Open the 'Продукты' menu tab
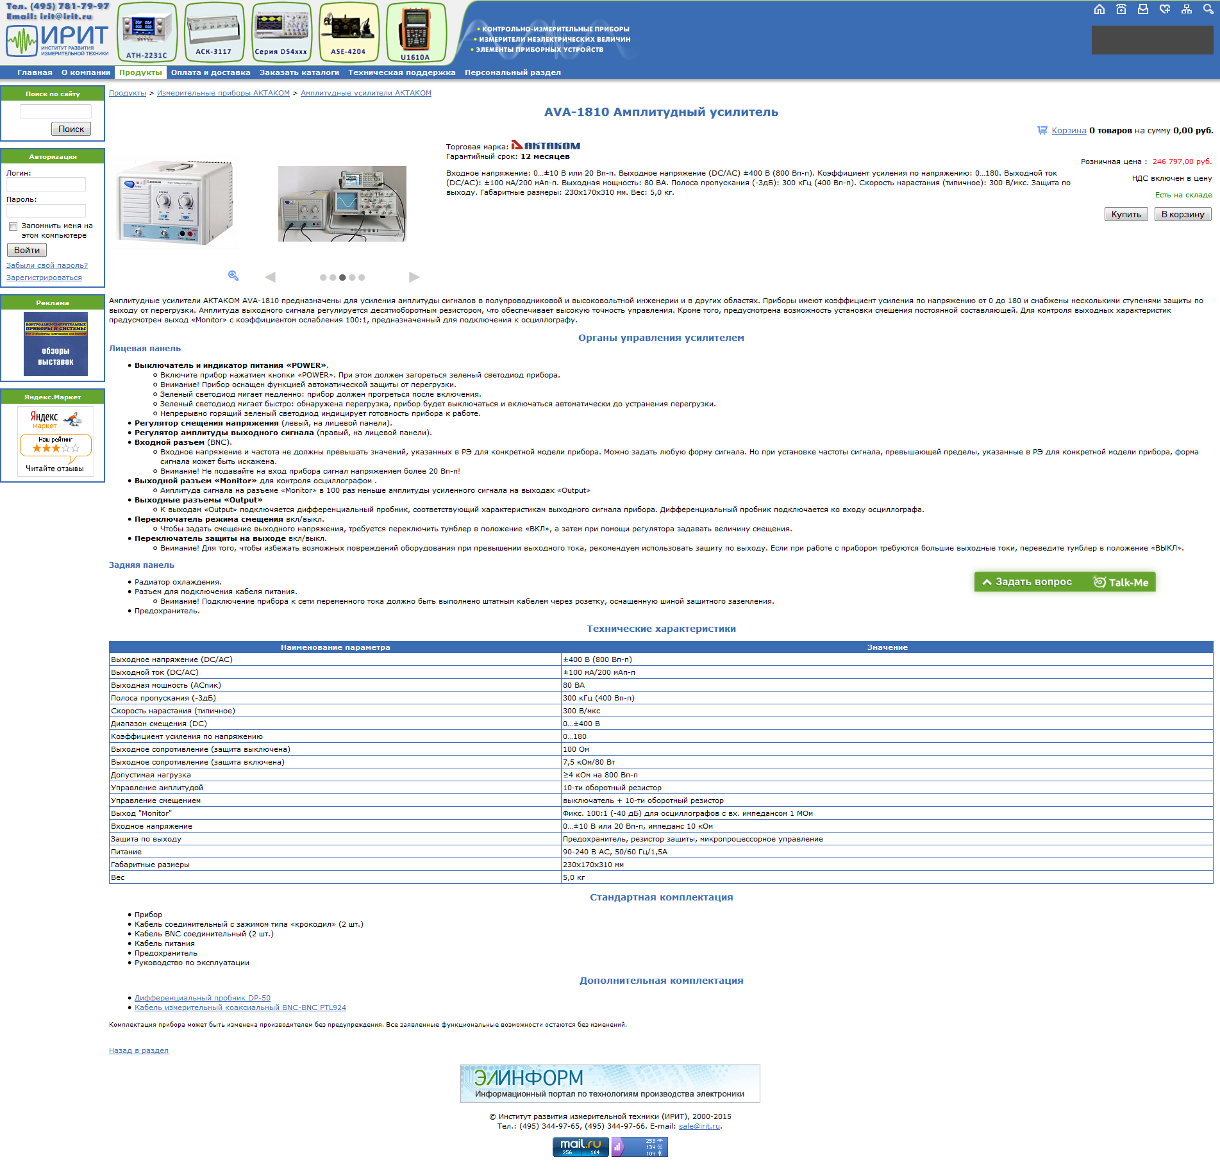Image resolution: width=1220 pixels, height=1169 pixels. click(140, 72)
